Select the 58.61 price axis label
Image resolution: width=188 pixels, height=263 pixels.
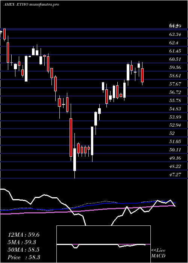(x=175, y=76)
